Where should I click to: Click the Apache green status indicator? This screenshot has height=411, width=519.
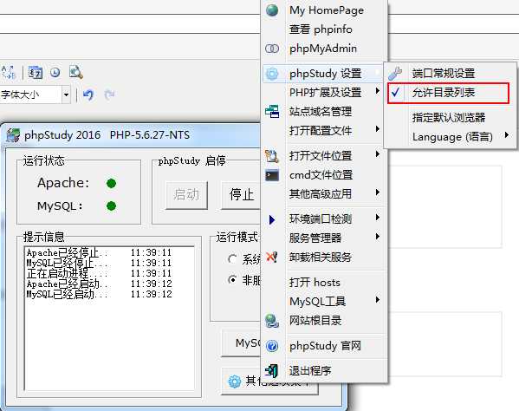[x=112, y=183]
